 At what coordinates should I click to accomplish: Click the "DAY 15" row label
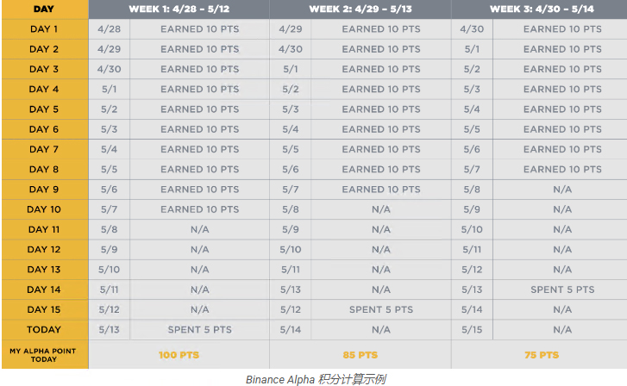[x=44, y=309]
